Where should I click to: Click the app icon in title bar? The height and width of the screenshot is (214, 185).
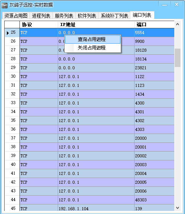[x=5, y=5]
